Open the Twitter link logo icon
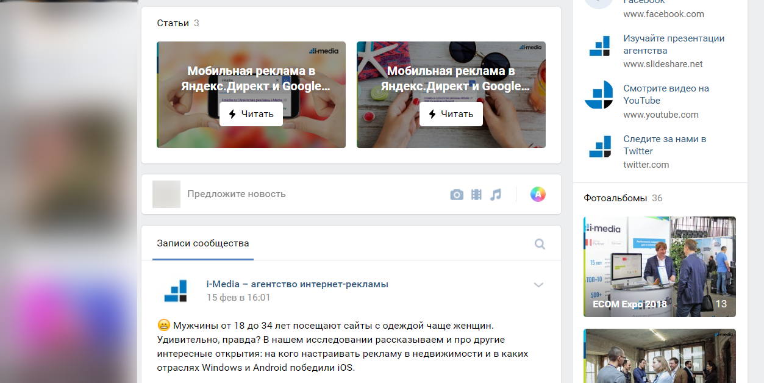 [x=599, y=146]
